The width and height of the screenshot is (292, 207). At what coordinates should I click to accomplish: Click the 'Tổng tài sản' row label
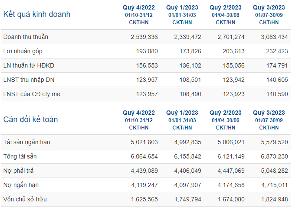(x=20, y=156)
